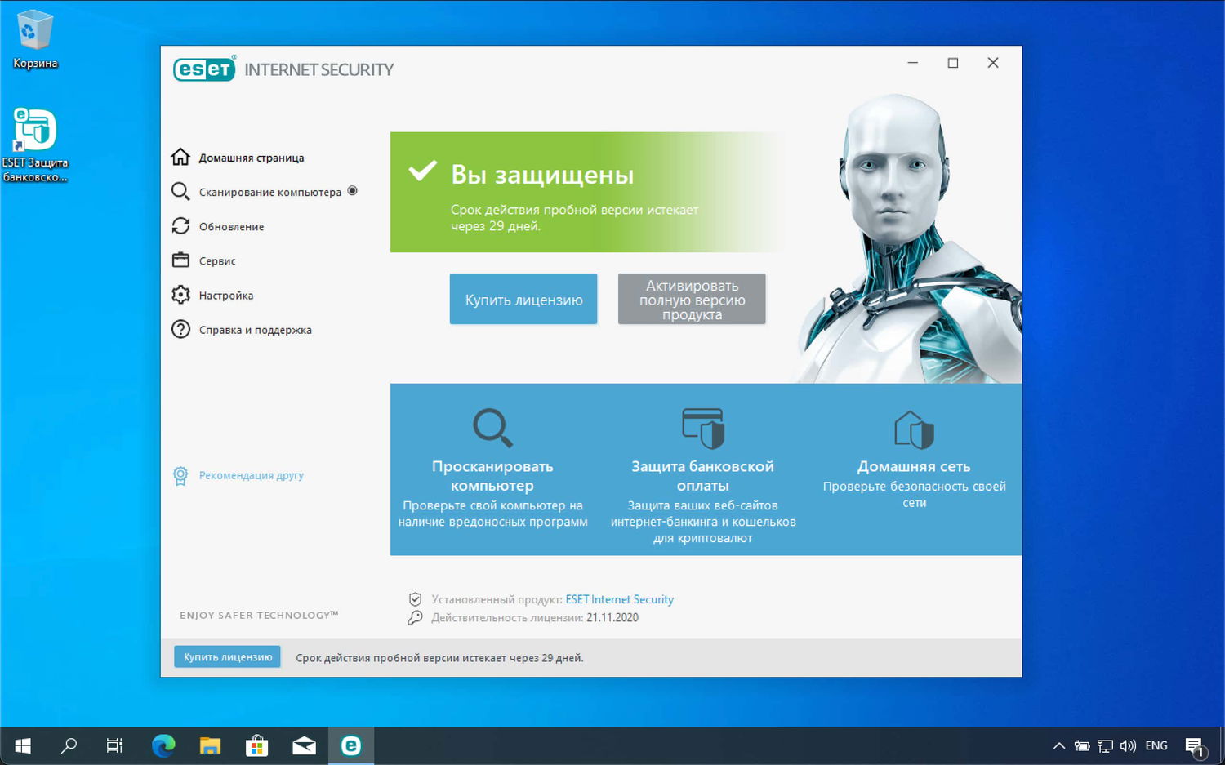Image resolution: width=1225 pixels, height=765 pixels.
Task: Click Активировать полную версию продукта
Action: (692, 299)
